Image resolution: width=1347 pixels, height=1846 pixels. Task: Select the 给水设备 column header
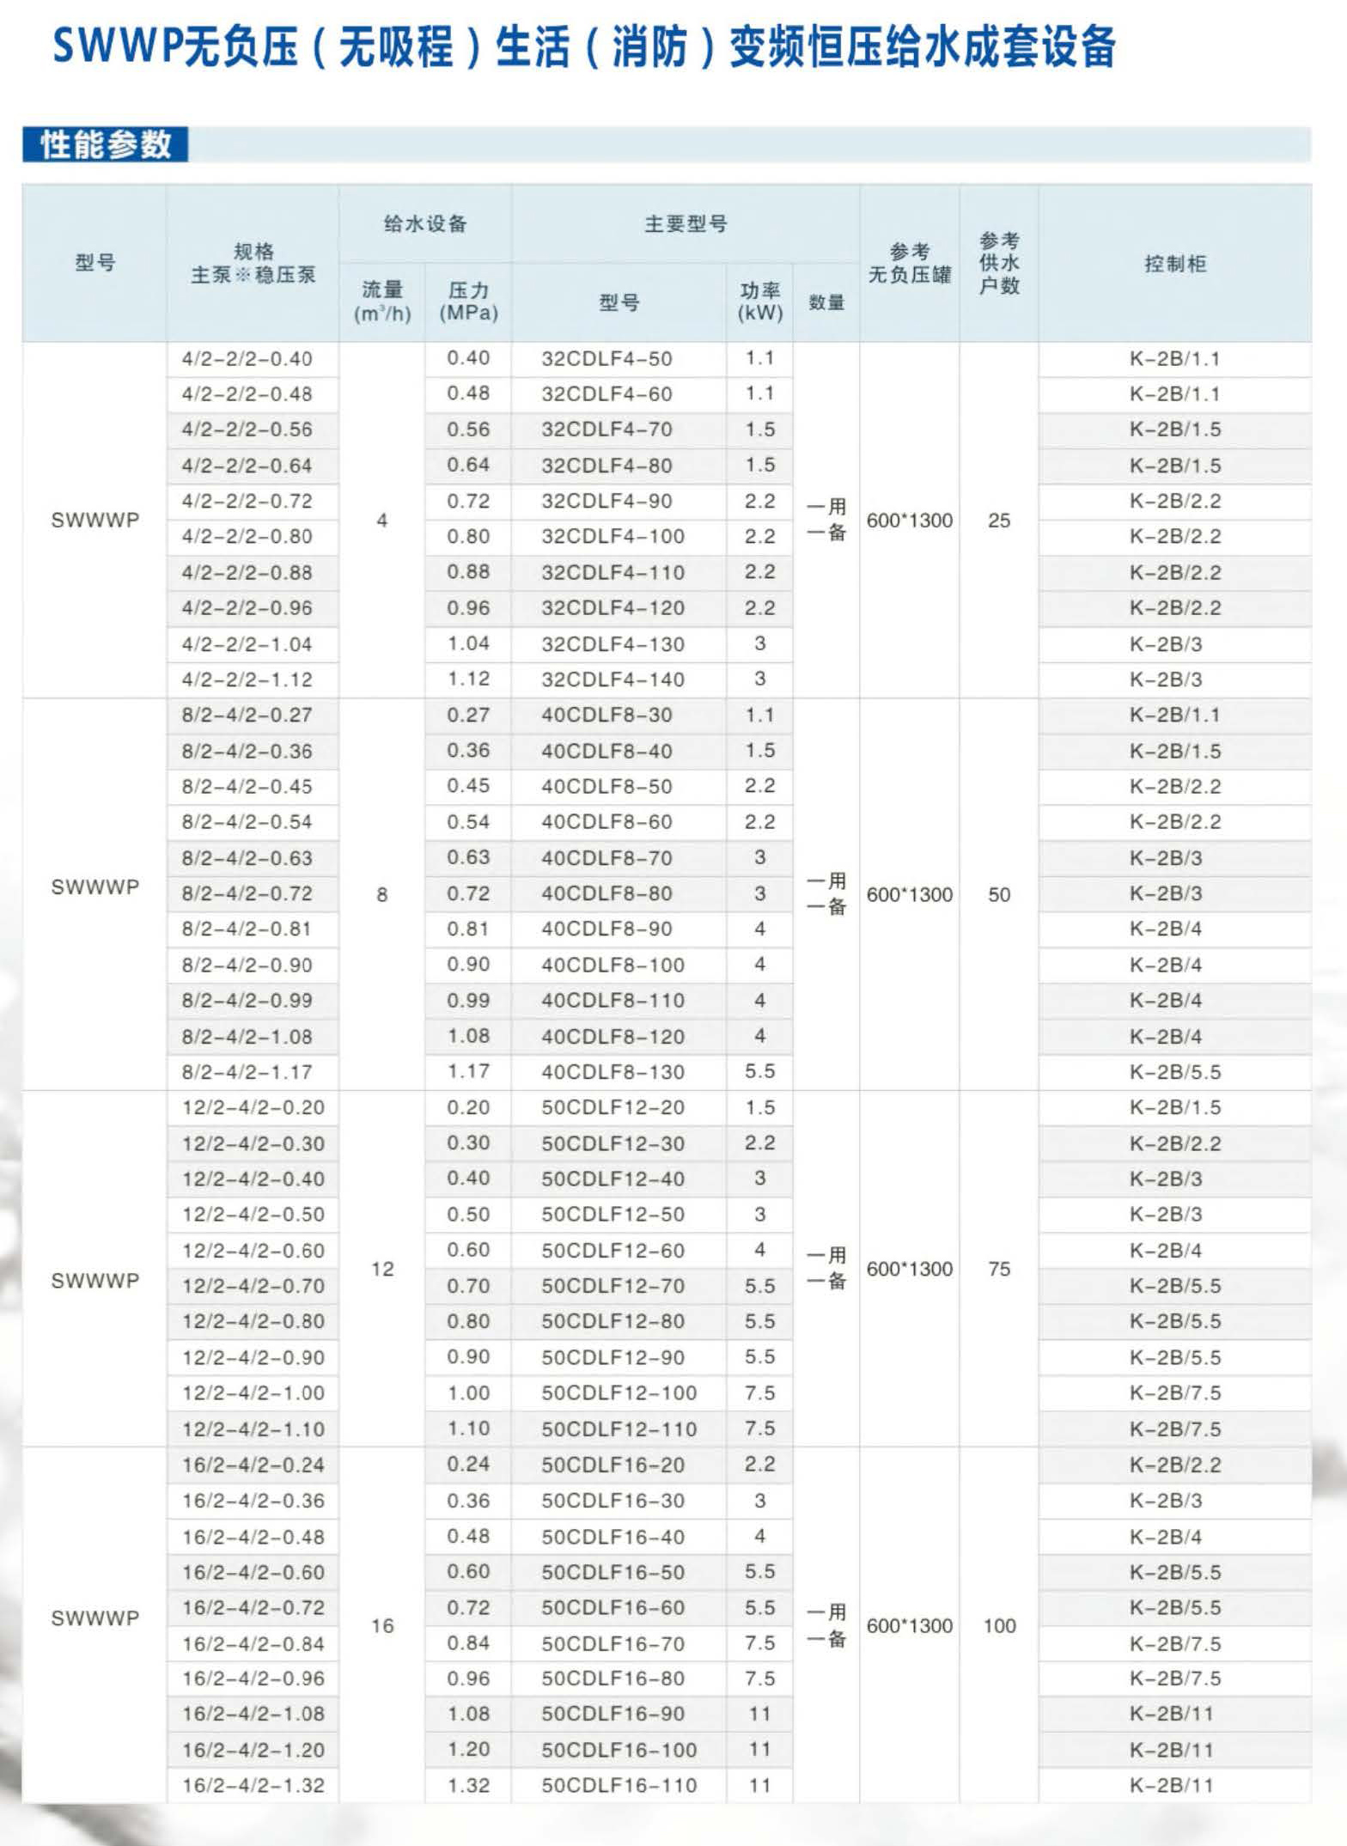click(425, 224)
